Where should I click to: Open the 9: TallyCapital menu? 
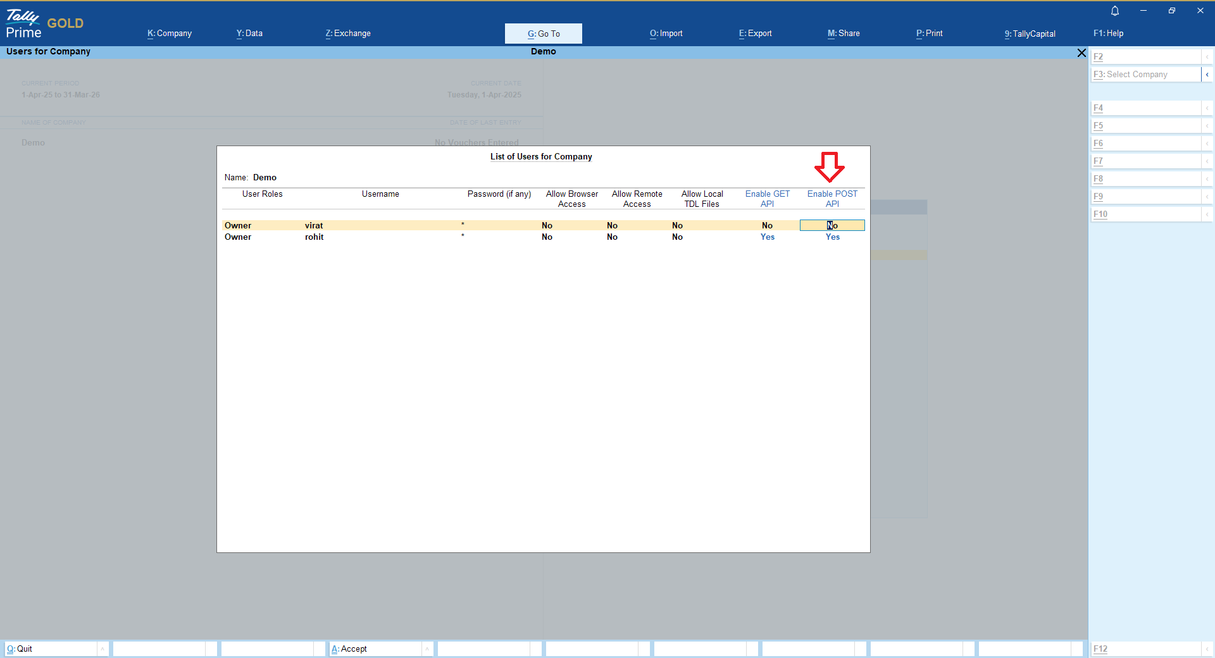click(x=1030, y=34)
